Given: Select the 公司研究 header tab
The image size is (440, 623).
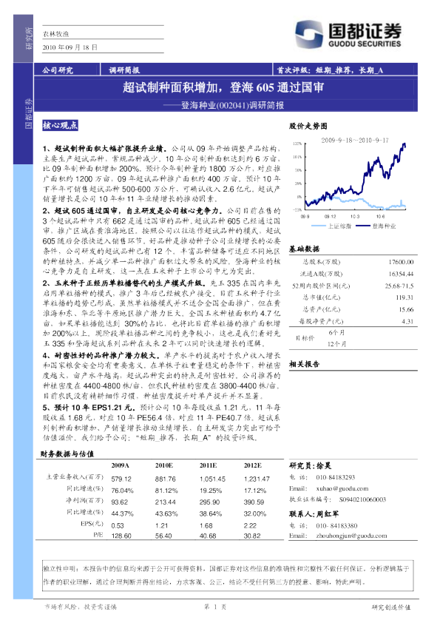Looking at the screenshot, I should [58, 70].
